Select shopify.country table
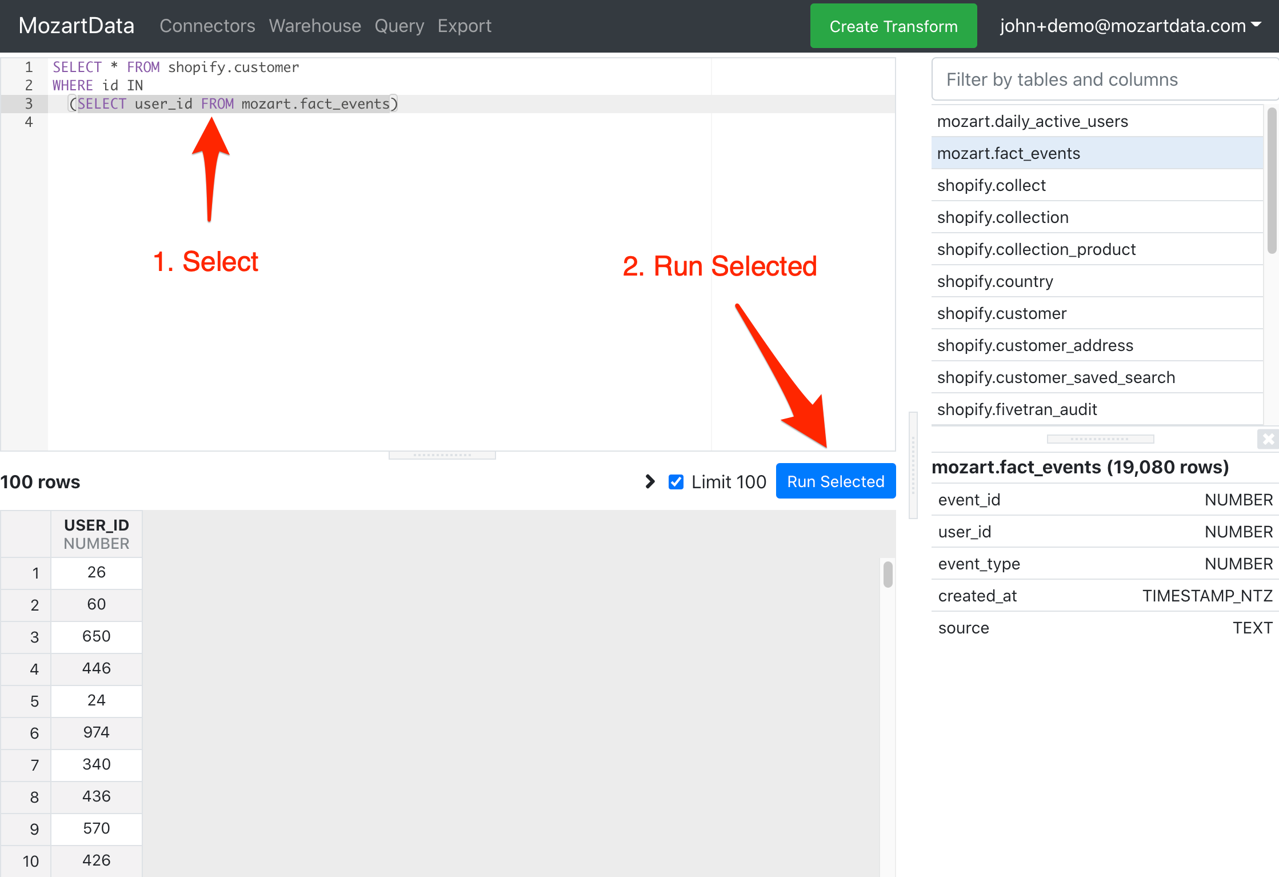This screenshot has height=877, width=1279. [x=1097, y=281]
